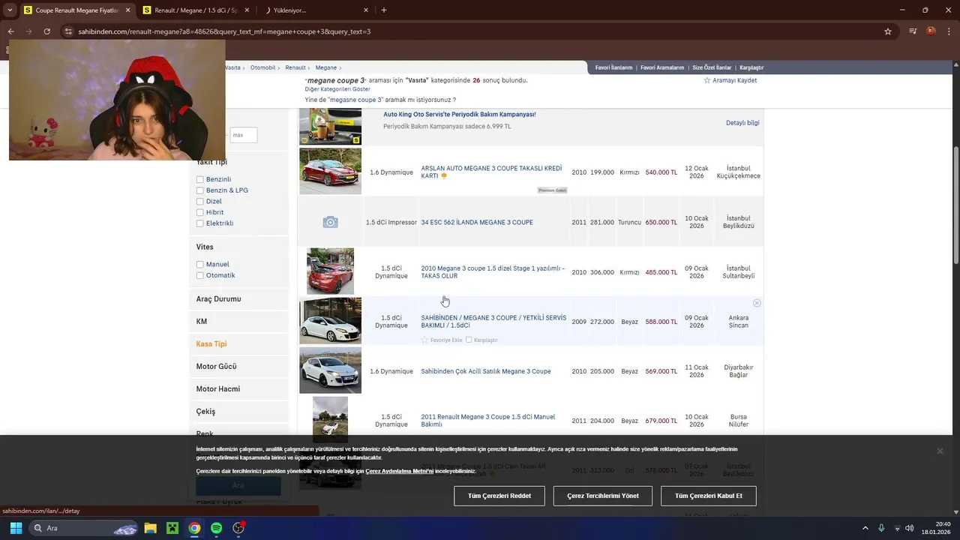The image size is (960, 540).
Task: Expand the Motor Gücü filter
Action: tap(217, 366)
